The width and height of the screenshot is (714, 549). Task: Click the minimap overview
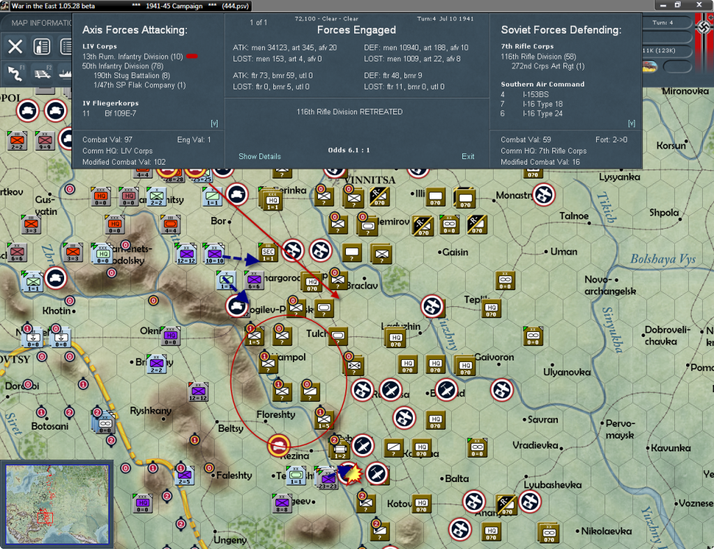[57, 505]
